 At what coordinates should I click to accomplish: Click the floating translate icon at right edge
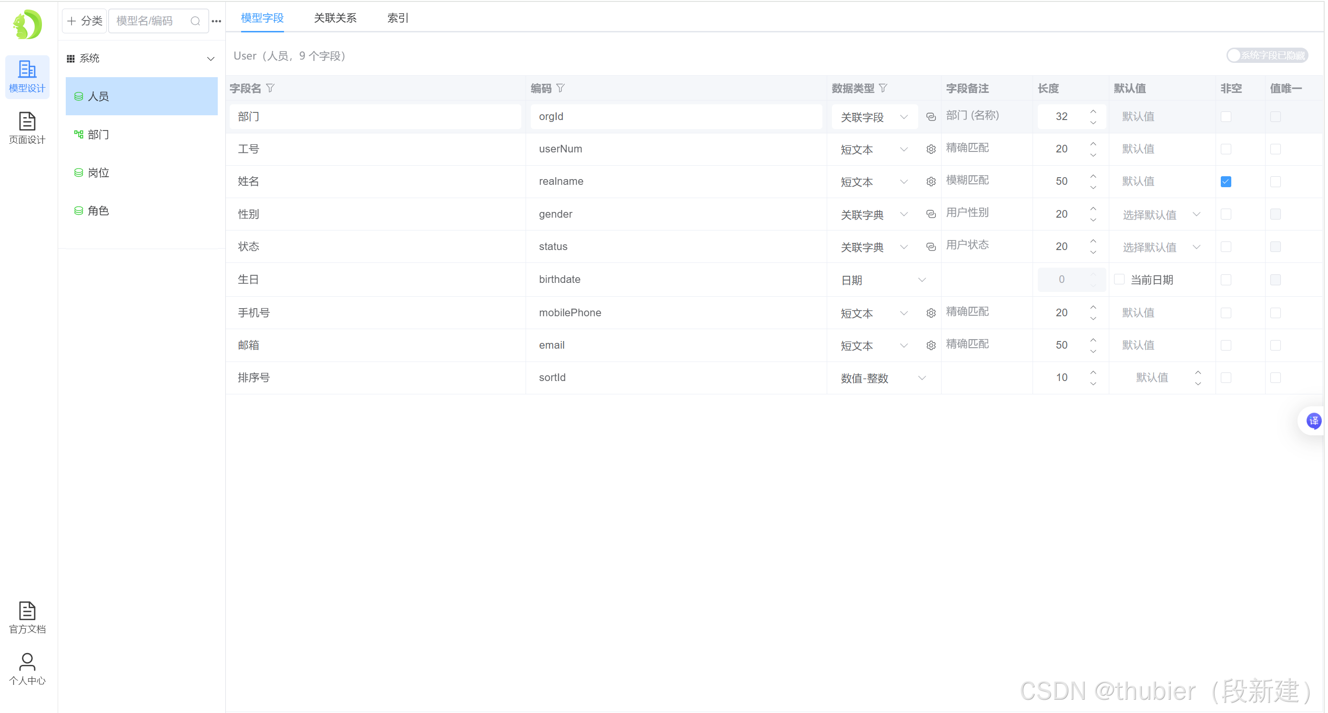[1313, 421]
